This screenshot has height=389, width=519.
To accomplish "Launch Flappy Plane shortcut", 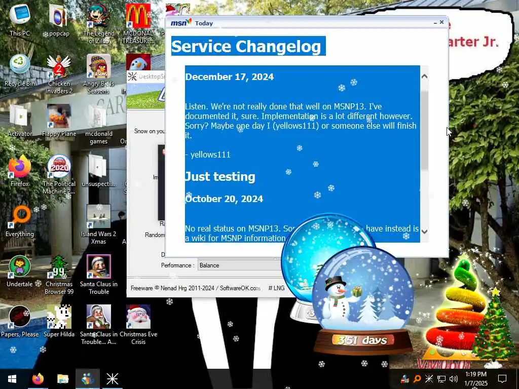I will coord(59,121).
